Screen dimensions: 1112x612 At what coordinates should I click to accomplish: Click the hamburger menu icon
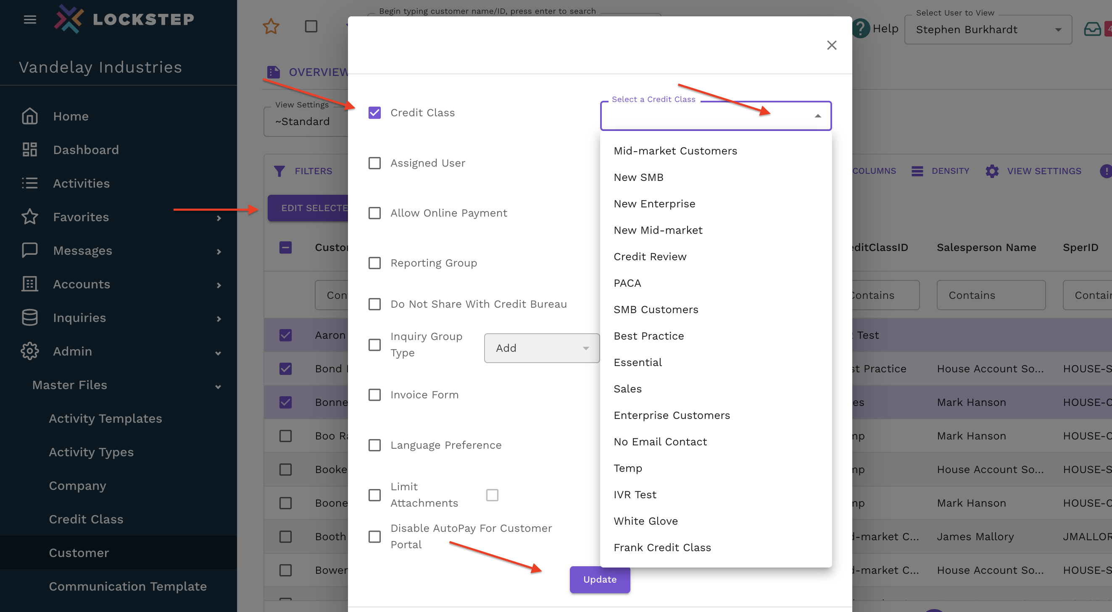[x=30, y=19]
